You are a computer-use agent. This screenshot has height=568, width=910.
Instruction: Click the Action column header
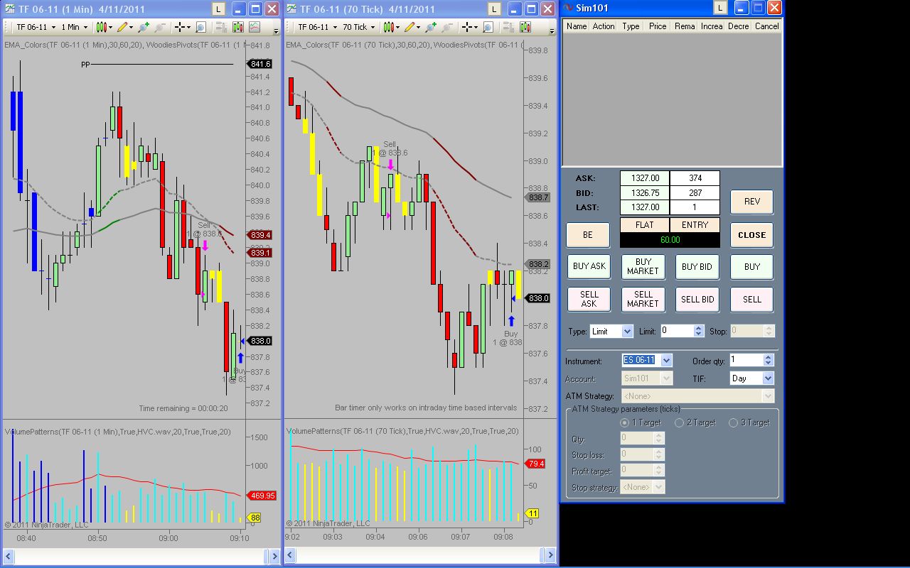pyautogui.click(x=604, y=26)
